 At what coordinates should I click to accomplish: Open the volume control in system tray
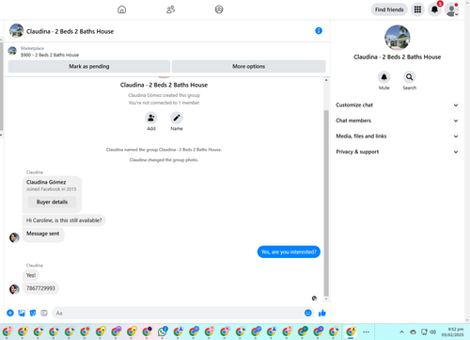[433, 332]
